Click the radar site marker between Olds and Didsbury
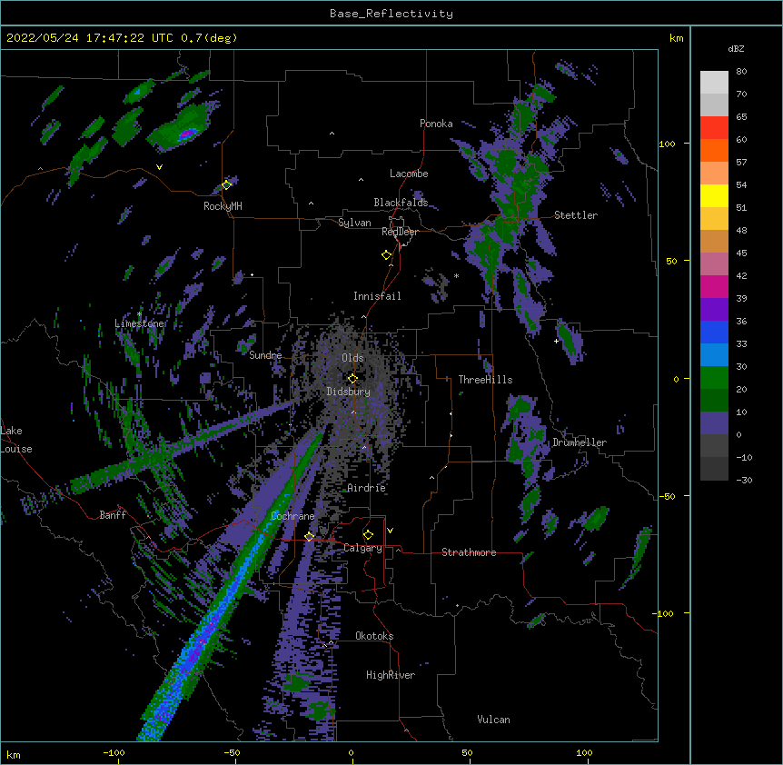Viewport: 783px width, 765px height. pyautogui.click(x=352, y=378)
